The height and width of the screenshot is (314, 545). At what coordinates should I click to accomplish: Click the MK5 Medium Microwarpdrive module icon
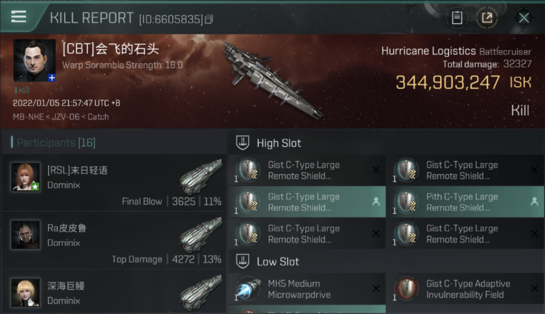(x=248, y=289)
